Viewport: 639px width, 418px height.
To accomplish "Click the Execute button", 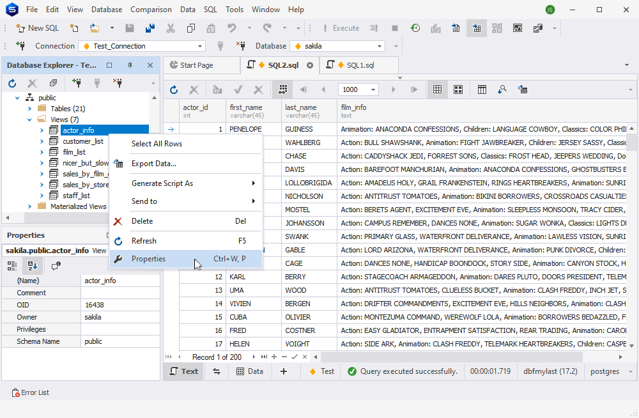I will [x=341, y=28].
